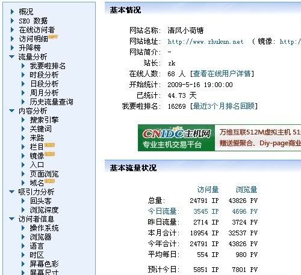Click the 2009-5-16 19:00:00 start time
The height and width of the screenshot is (275, 301).
click(200, 85)
